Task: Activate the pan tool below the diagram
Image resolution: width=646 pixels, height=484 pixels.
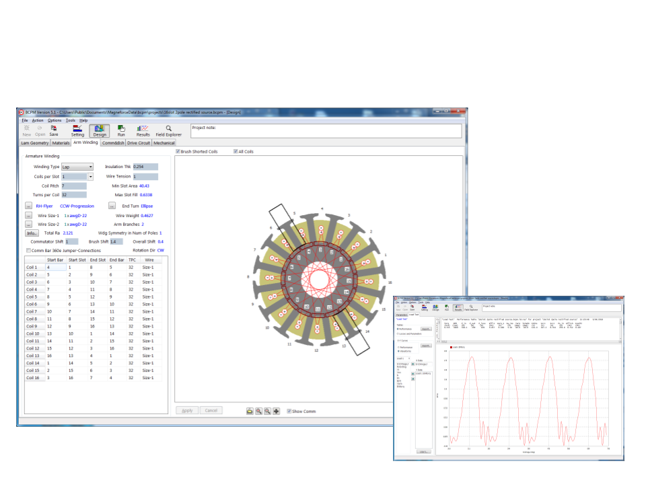Action: tap(276, 411)
